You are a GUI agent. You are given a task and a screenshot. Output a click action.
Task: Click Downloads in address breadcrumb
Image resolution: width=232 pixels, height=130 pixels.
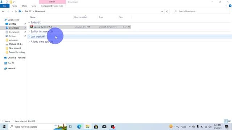(x=40, y=11)
